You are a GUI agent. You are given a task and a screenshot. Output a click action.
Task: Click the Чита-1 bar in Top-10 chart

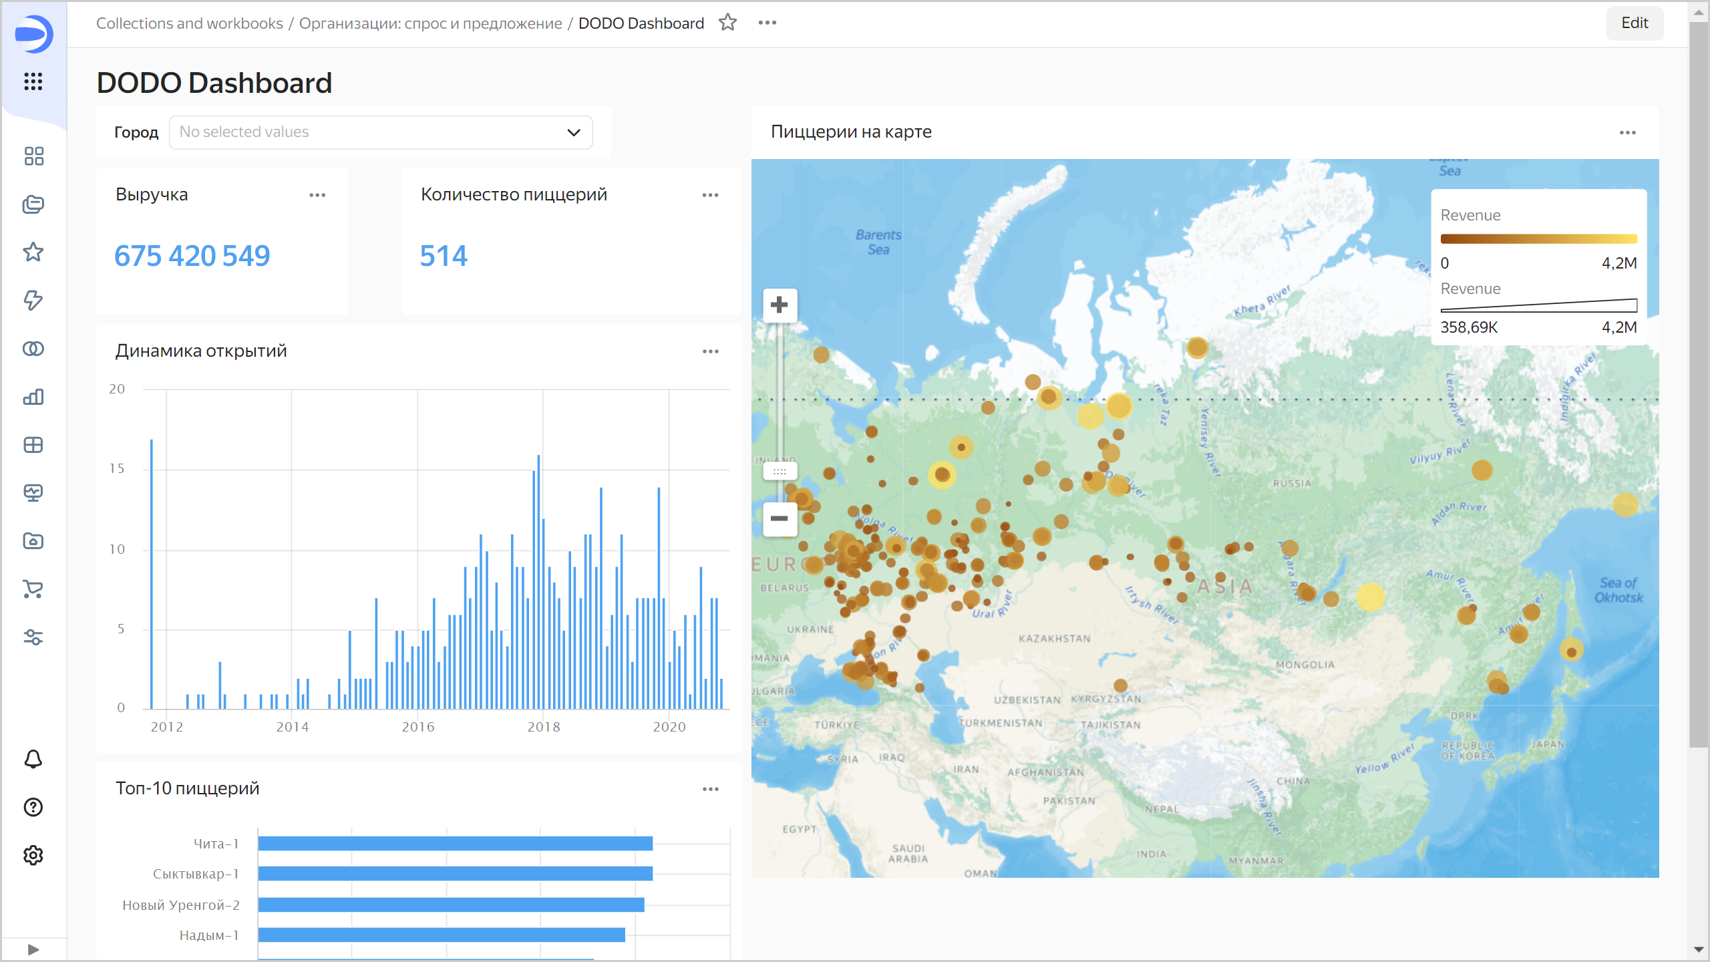point(454,844)
